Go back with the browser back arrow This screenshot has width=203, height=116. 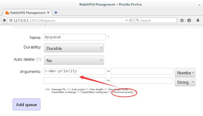click(x=4, y=21)
